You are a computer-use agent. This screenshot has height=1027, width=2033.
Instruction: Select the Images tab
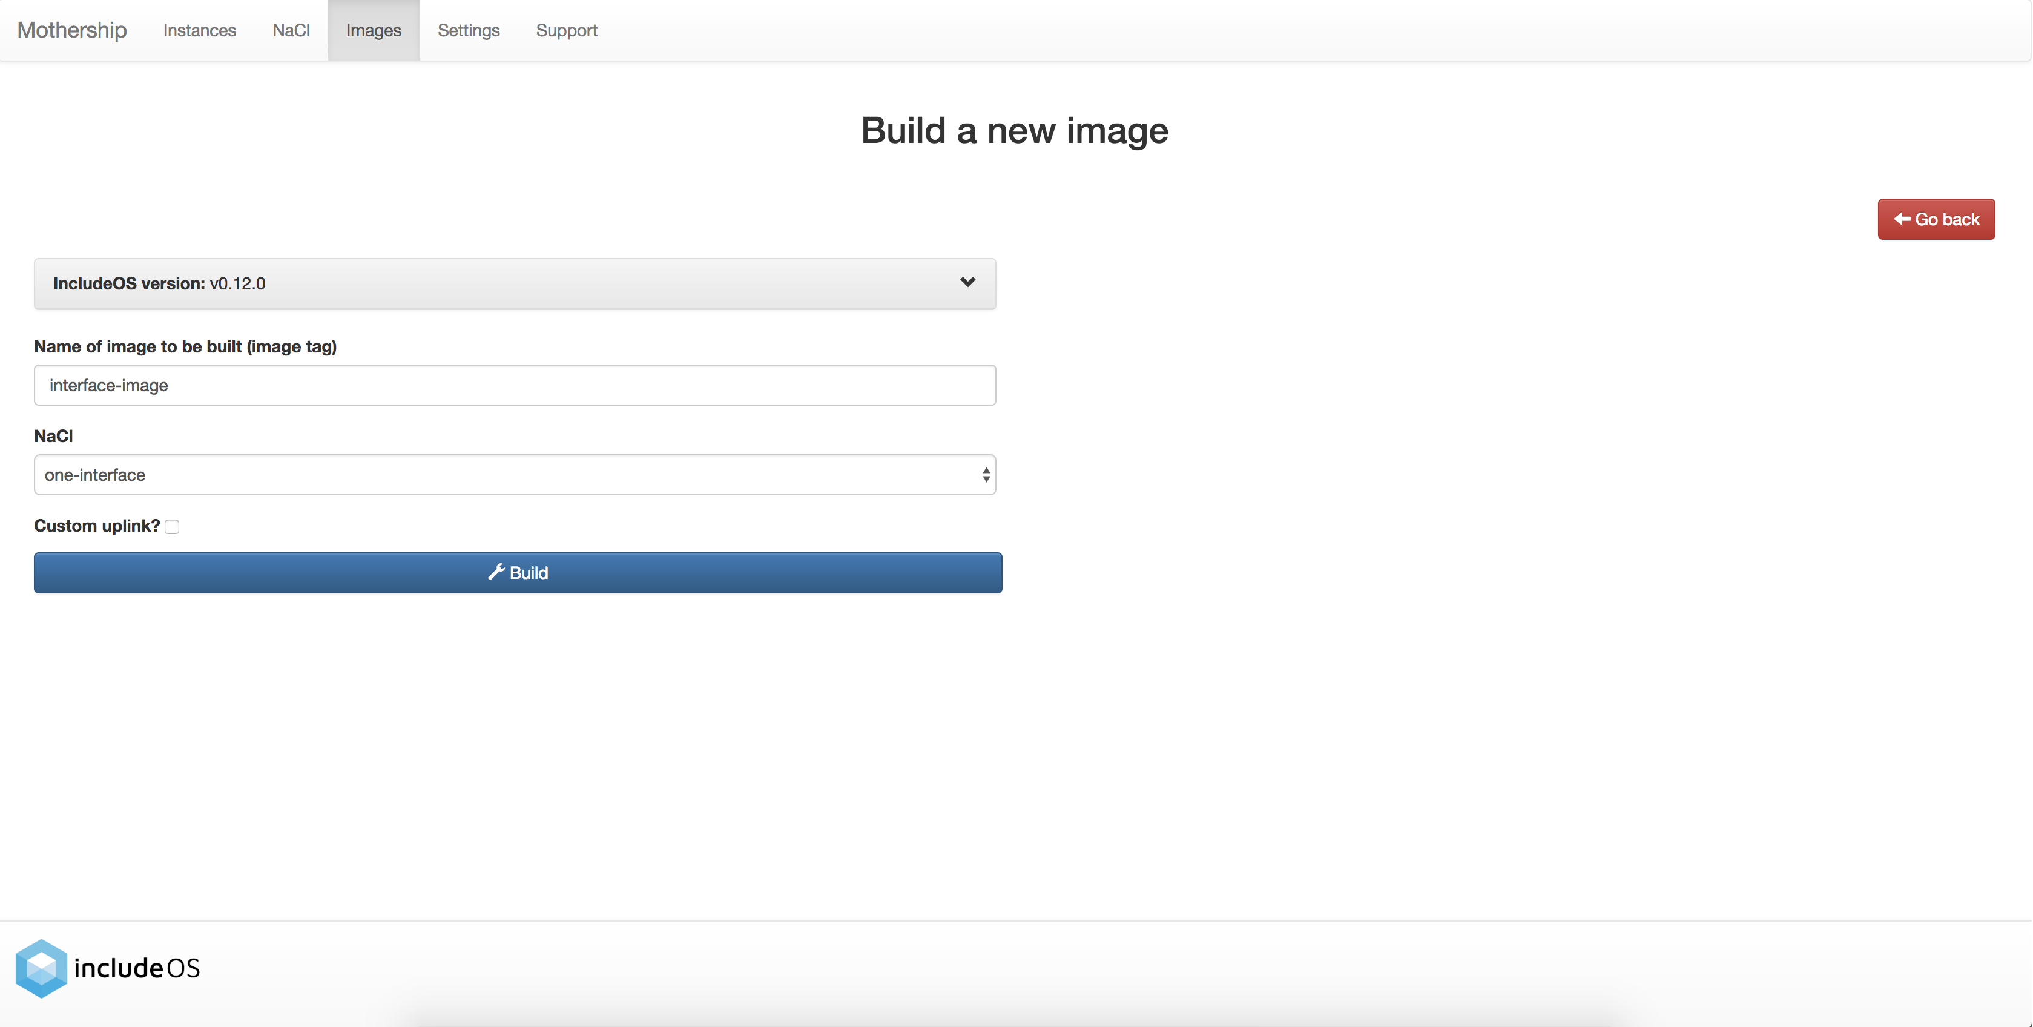tap(374, 30)
